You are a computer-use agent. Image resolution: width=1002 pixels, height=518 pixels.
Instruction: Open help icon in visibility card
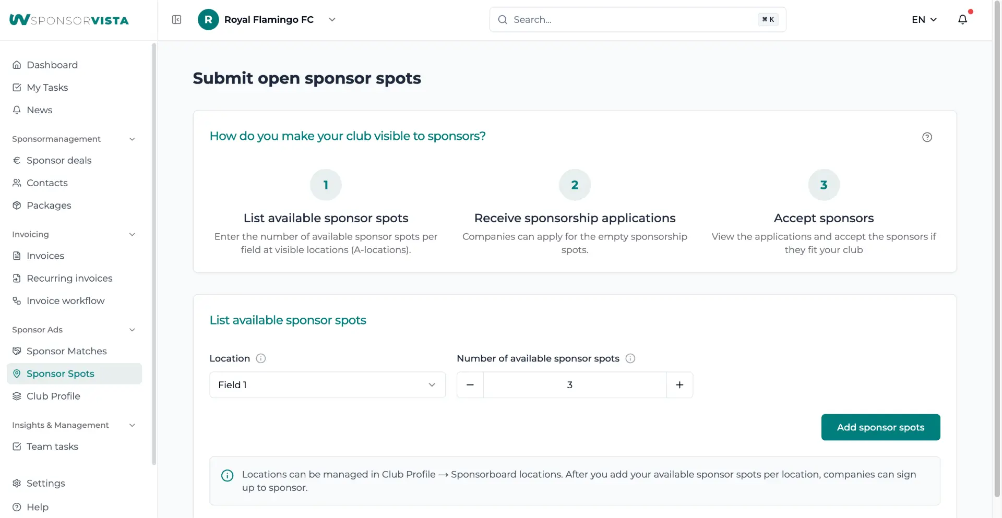[927, 137]
